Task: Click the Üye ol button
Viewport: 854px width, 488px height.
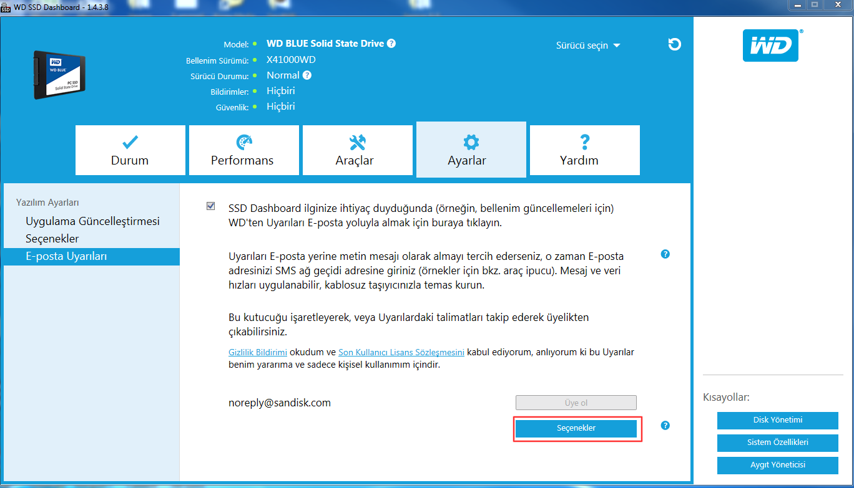Action: pyautogui.click(x=576, y=403)
